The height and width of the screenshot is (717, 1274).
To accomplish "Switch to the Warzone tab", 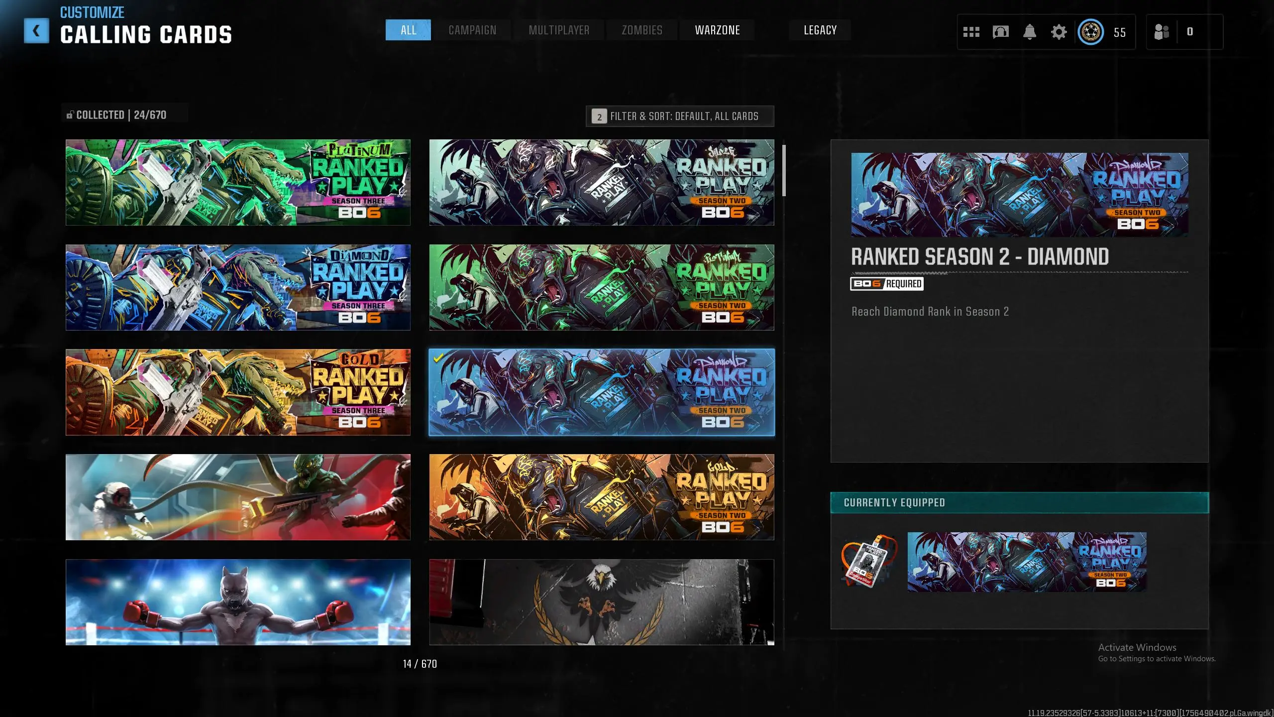I will point(717,30).
